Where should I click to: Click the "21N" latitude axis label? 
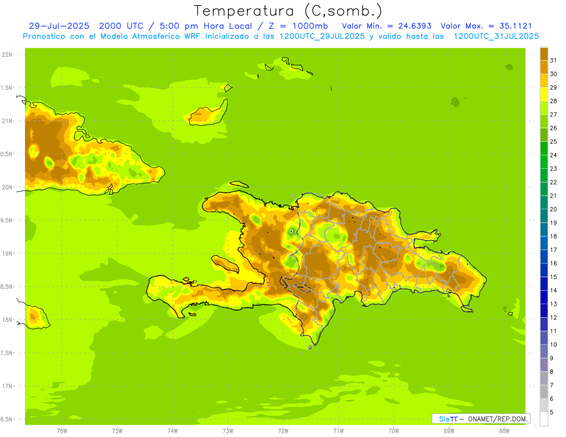(7, 121)
